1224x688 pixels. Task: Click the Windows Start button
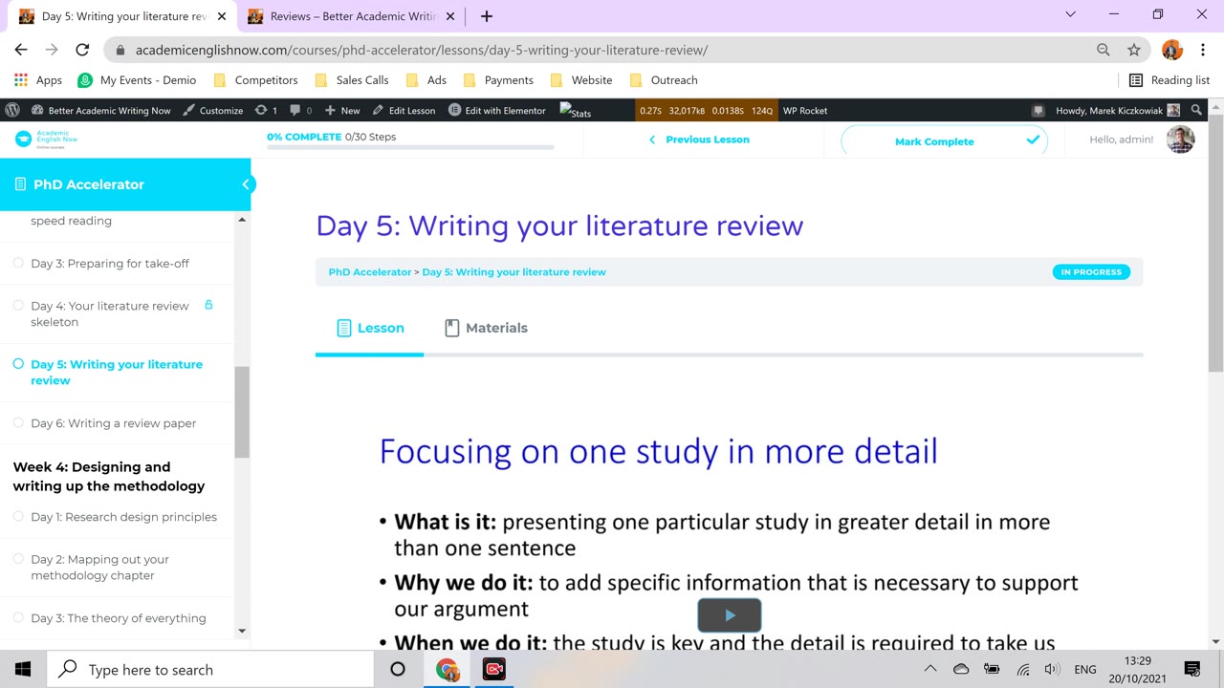point(23,669)
